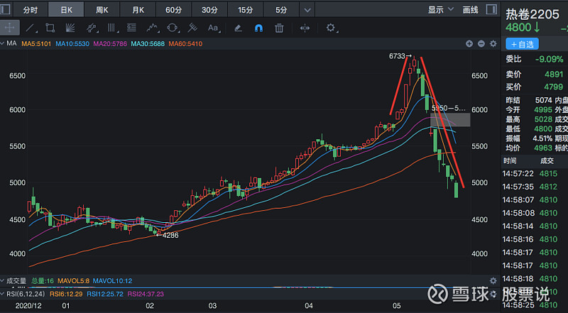Toggle the magnet snap mode
Screen dimensions: 568x313
(258, 28)
